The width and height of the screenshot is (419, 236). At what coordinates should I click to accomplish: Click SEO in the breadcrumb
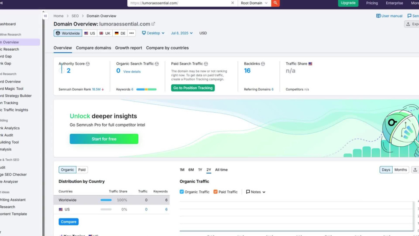(x=75, y=16)
